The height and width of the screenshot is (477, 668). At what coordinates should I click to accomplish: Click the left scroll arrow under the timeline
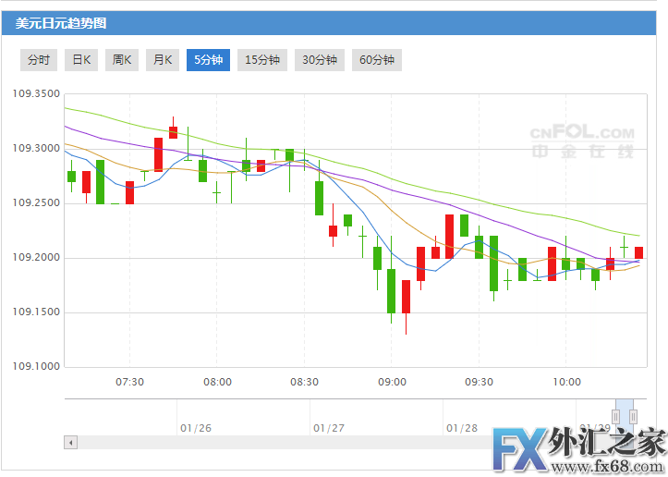tap(70, 443)
